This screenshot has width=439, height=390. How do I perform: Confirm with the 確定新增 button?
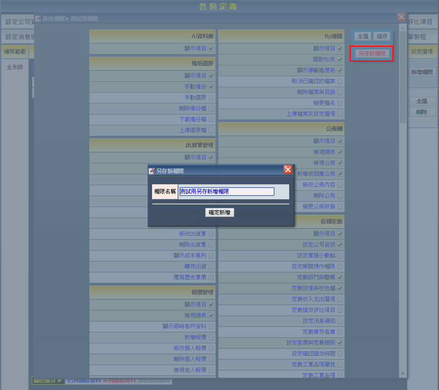pyautogui.click(x=219, y=212)
